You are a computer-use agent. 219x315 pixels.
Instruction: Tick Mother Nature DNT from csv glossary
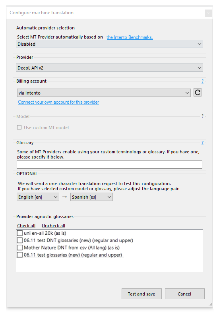pyautogui.click(x=20, y=247)
